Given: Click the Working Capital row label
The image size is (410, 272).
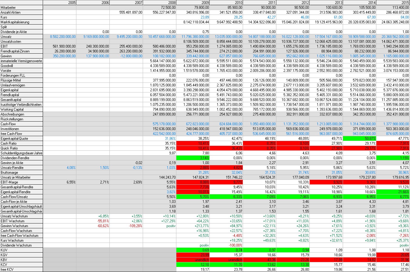Looking at the screenshot, I should 22,109.
